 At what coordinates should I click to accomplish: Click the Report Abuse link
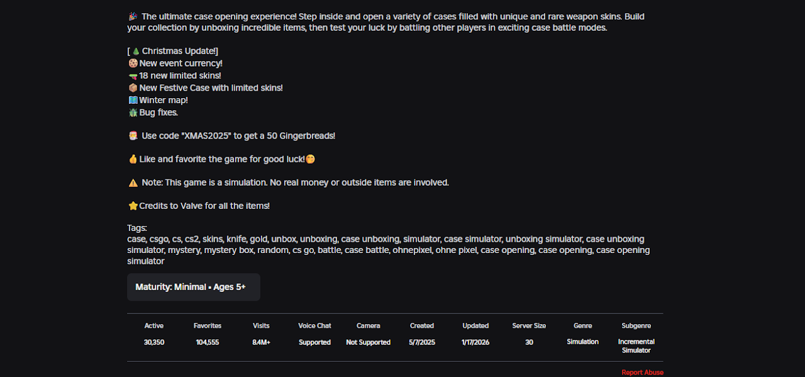click(642, 373)
